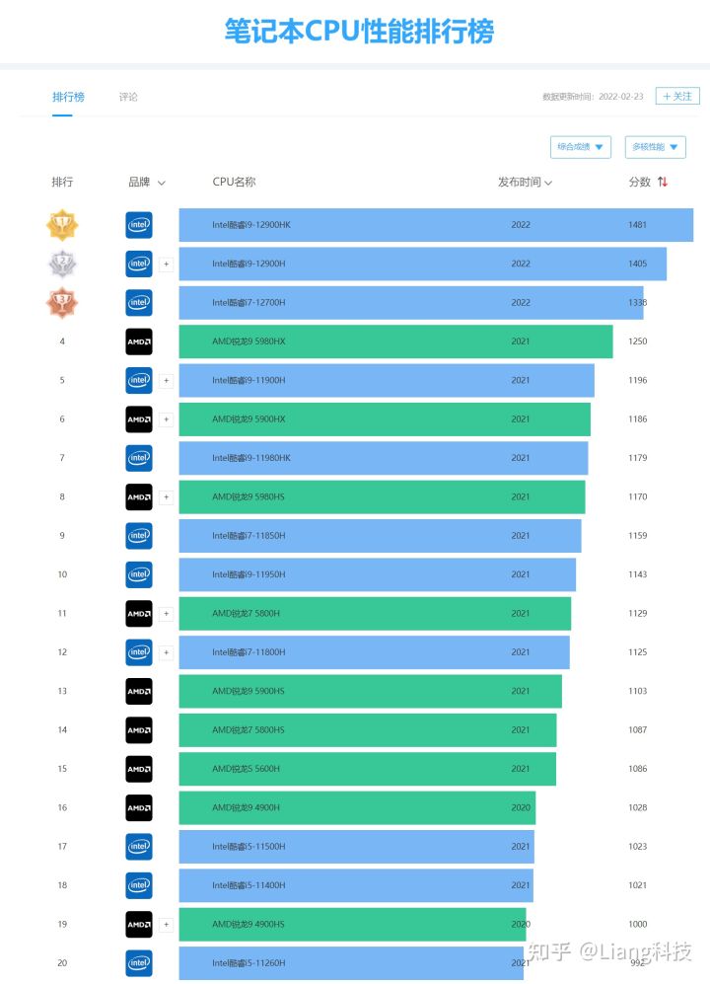This screenshot has width=710, height=984.
Task: Open the 多核性能 dropdown
Action: pos(655,147)
